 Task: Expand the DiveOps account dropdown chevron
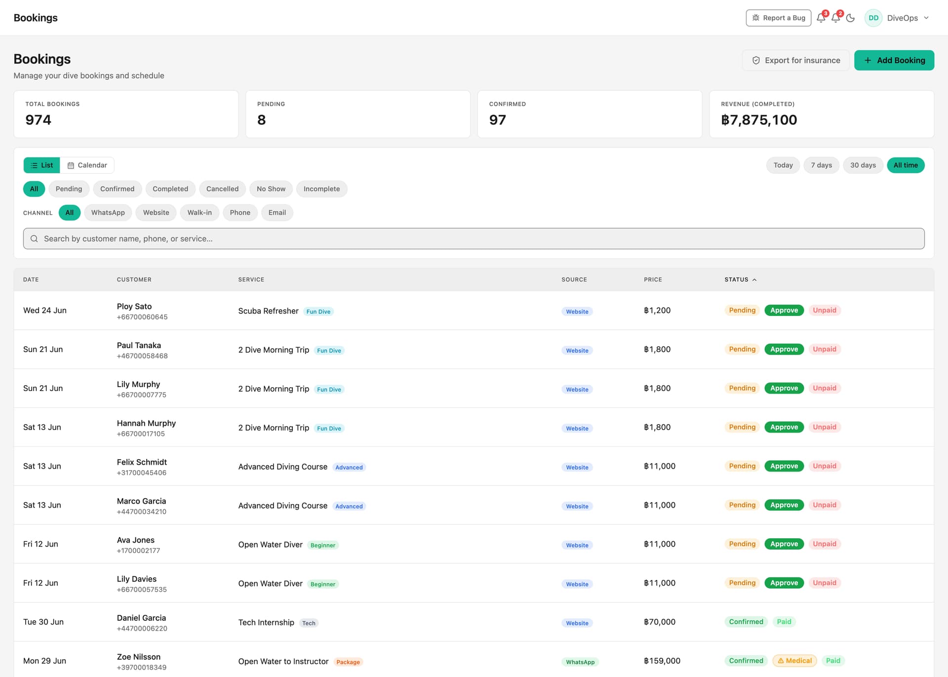(x=926, y=18)
